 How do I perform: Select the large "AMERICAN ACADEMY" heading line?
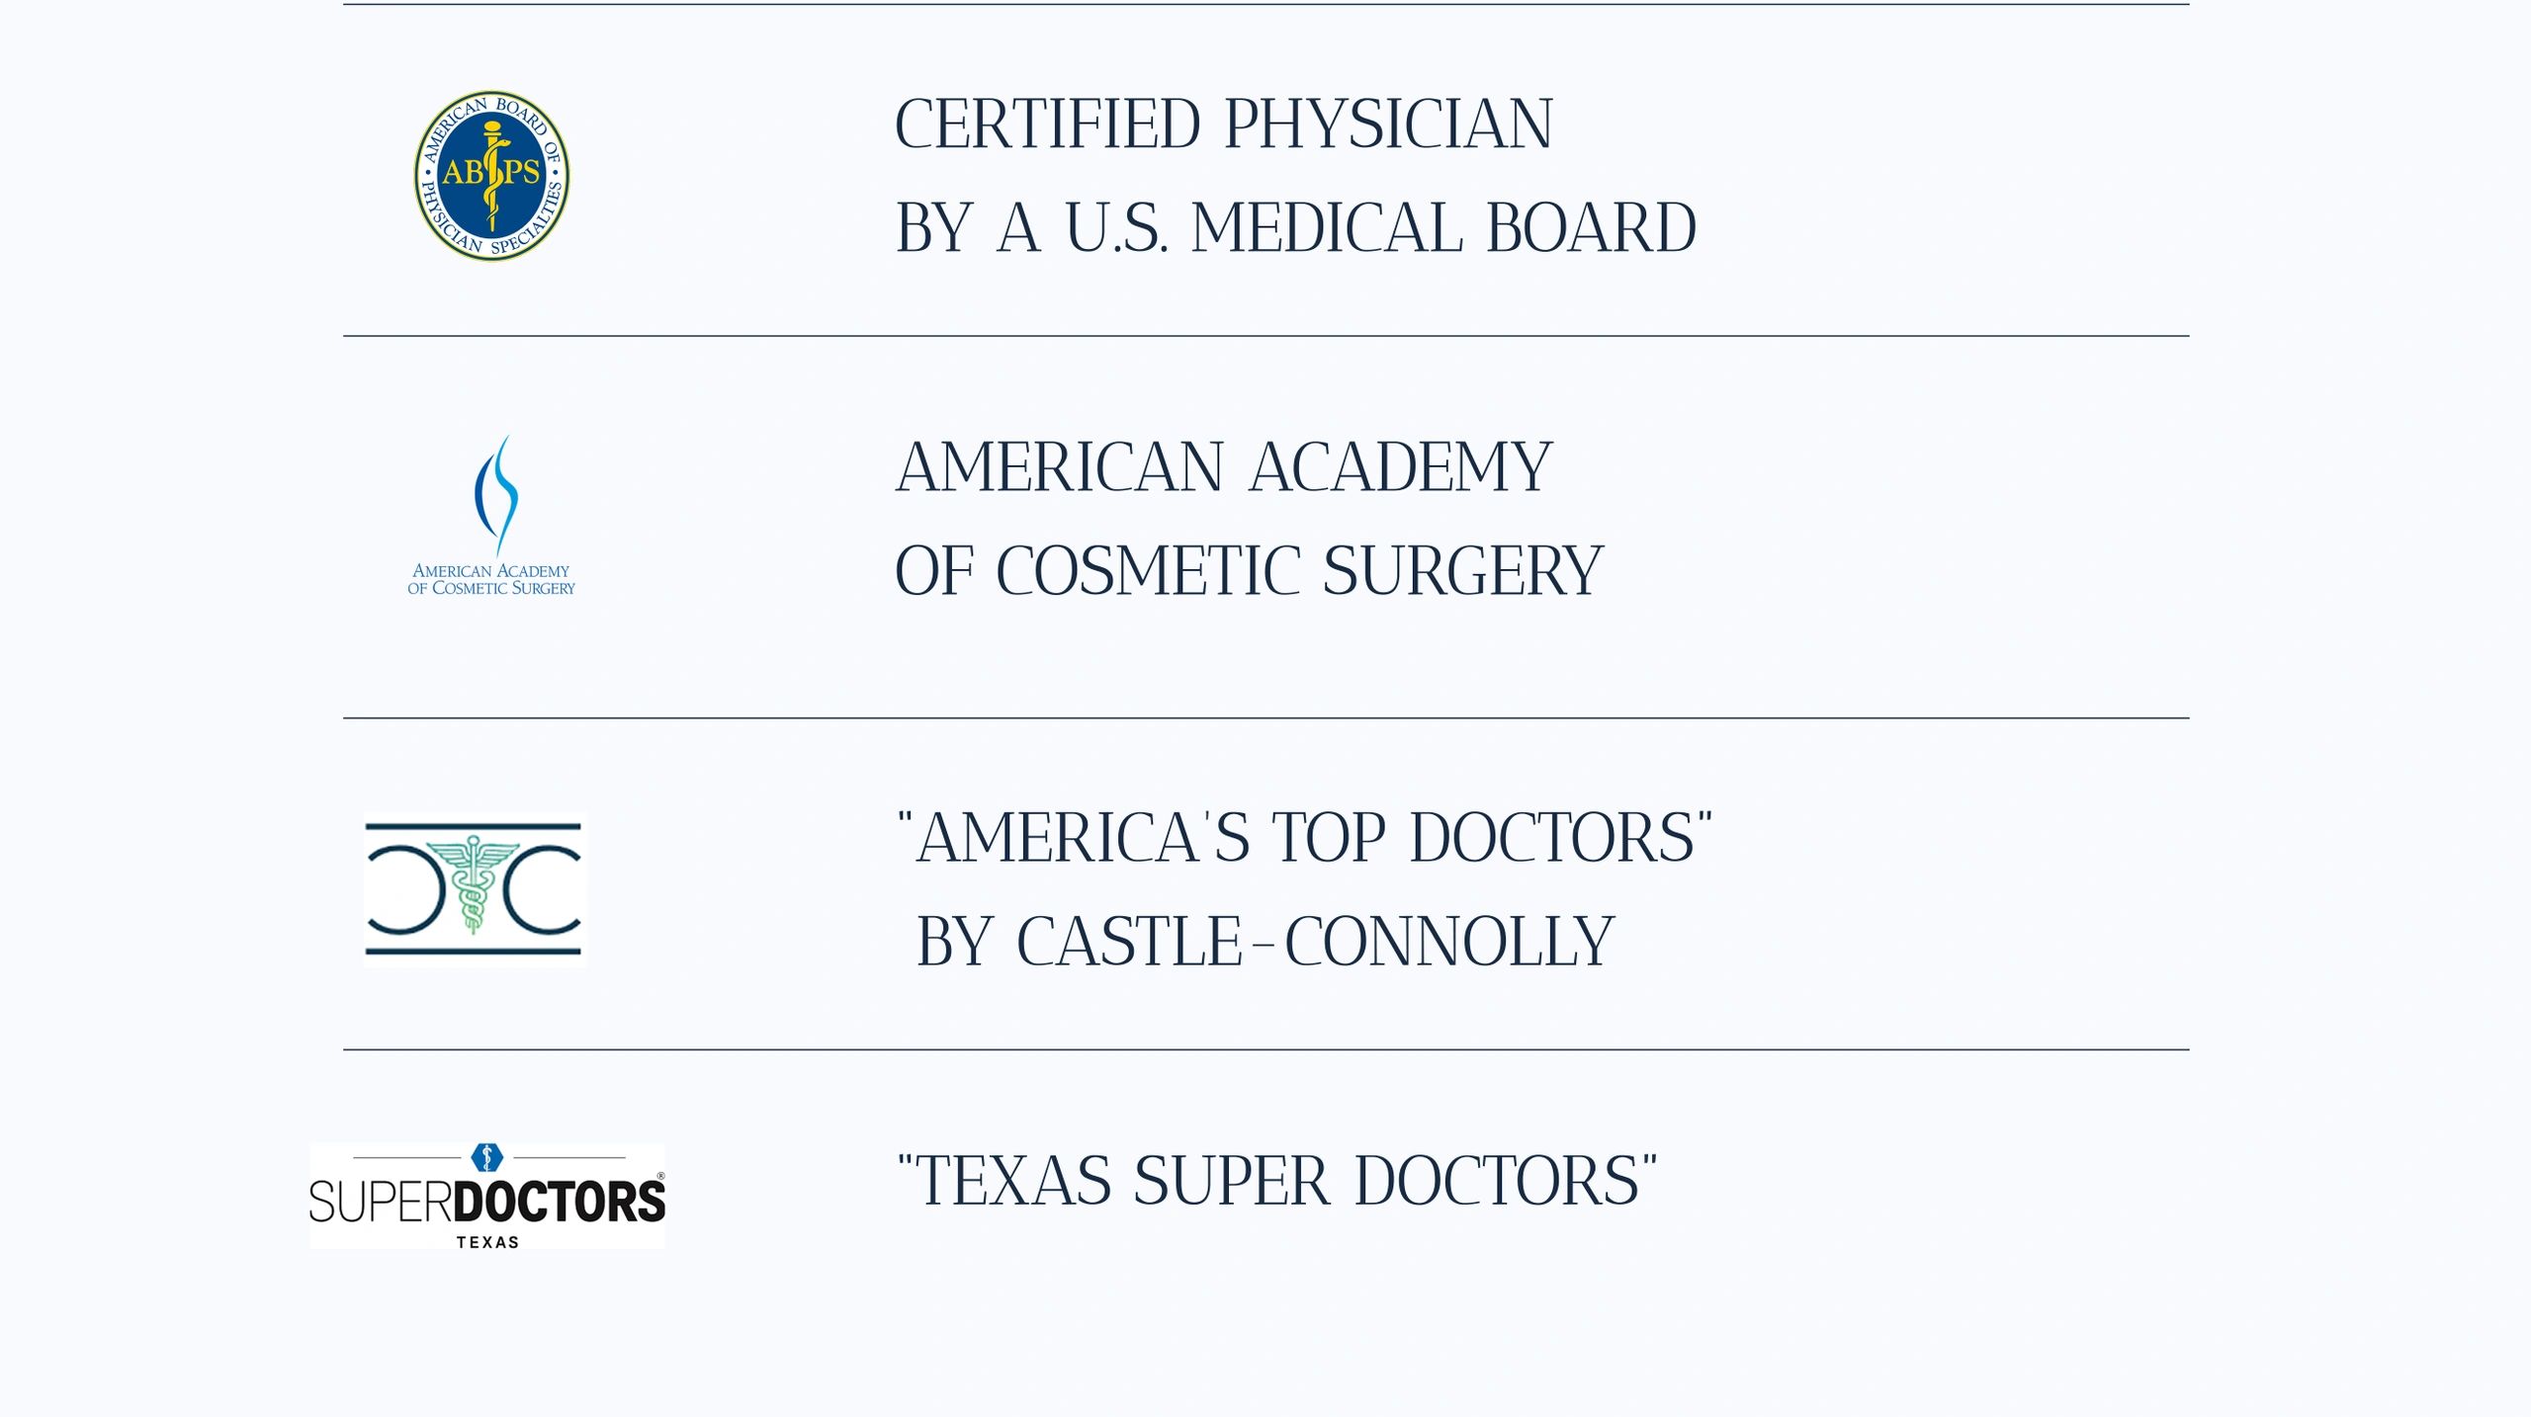point(1223,467)
